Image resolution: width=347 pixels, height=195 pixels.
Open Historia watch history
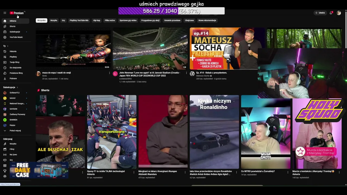[x=15, y=51]
